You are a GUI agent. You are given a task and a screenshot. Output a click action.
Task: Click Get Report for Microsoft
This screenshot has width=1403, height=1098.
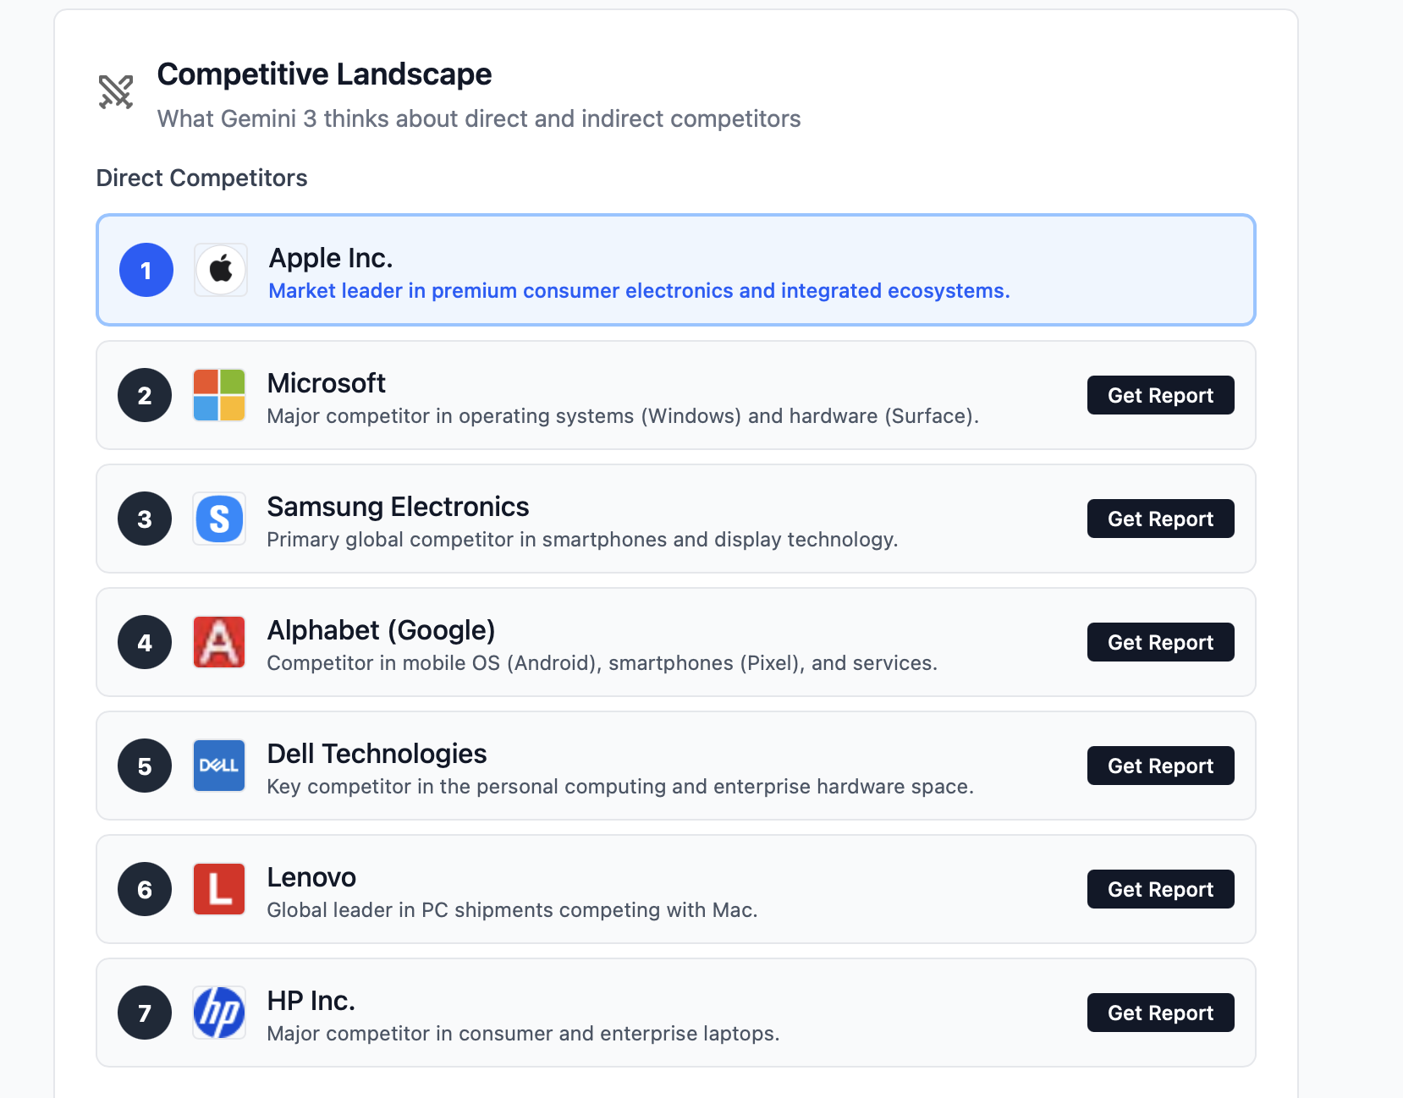1160,395
